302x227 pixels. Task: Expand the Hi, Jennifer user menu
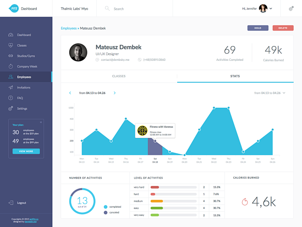coord(271,8)
